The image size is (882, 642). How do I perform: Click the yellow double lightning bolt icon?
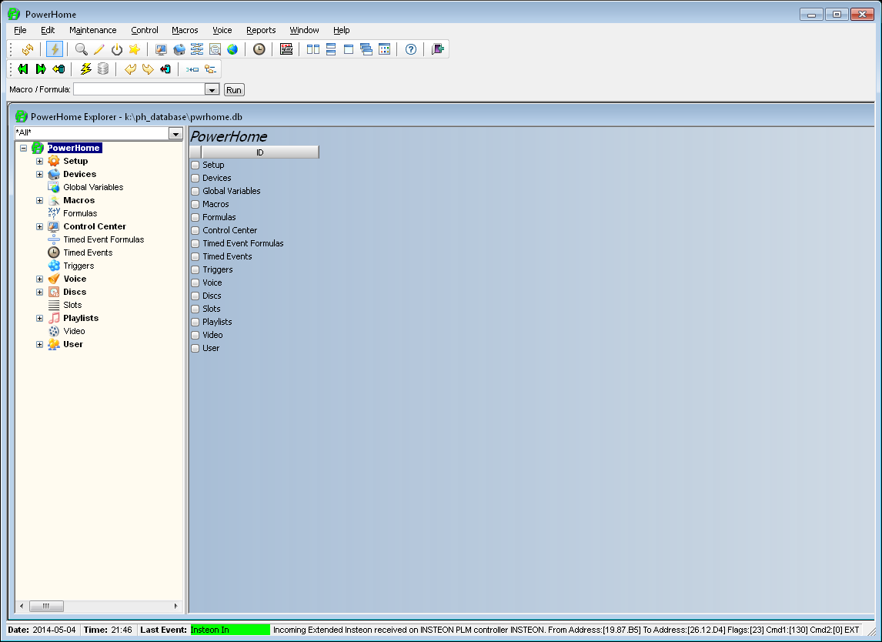pyautogui.click(x=85, y=69)
